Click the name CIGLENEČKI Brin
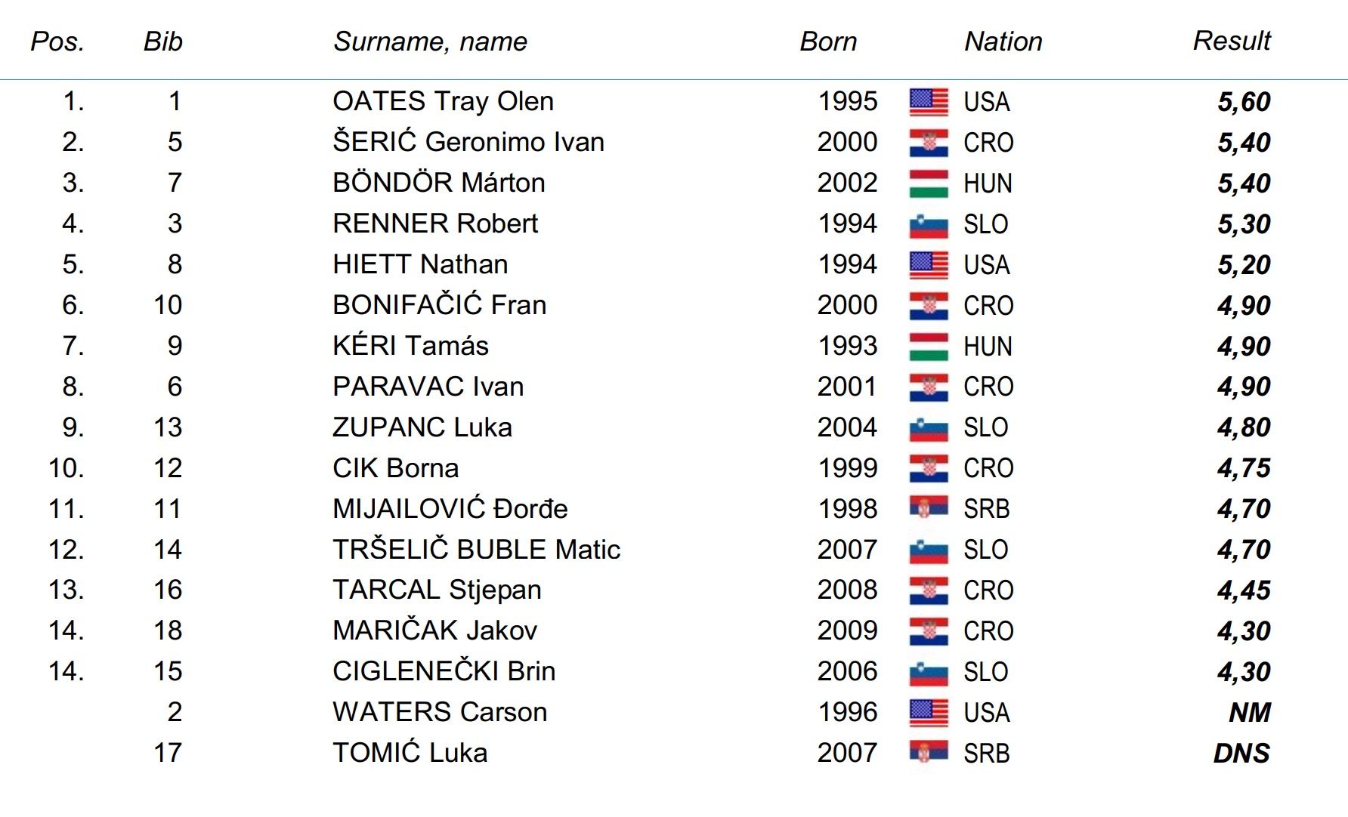Viewport: 1348px width, 817px height. (x=444, y=671)
